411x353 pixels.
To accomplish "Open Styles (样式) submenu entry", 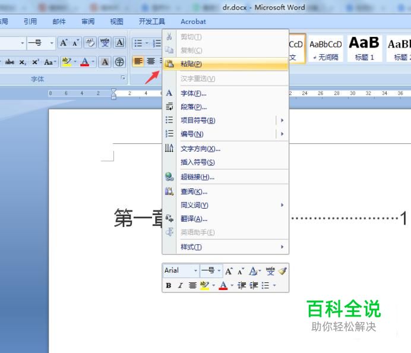I will click(226, 247).
